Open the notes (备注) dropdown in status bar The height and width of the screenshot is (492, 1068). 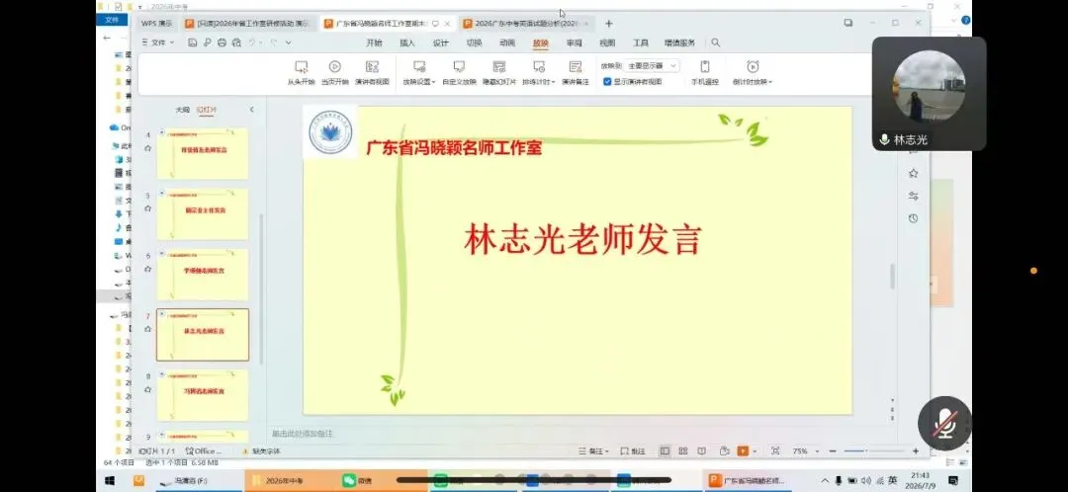click(592, 451)
